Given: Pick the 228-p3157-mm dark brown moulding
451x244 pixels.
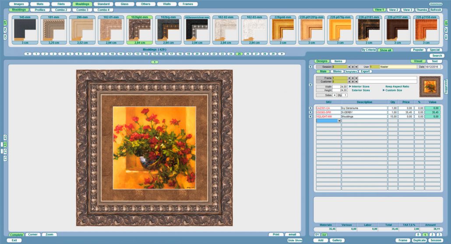Looking at the screenshot, I should click(x=398, y=30).
